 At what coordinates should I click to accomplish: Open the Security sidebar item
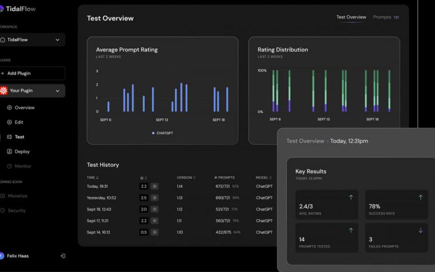click(x=13, y=211)
